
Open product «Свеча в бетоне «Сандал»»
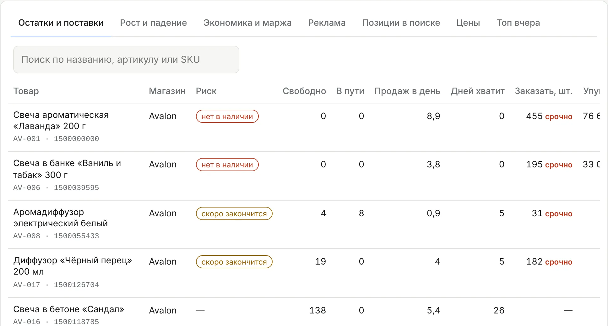click(68, 309)
